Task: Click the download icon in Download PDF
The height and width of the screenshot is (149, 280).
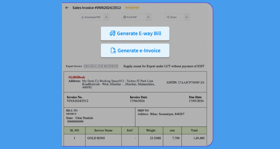Action: [x=83, y=17]
